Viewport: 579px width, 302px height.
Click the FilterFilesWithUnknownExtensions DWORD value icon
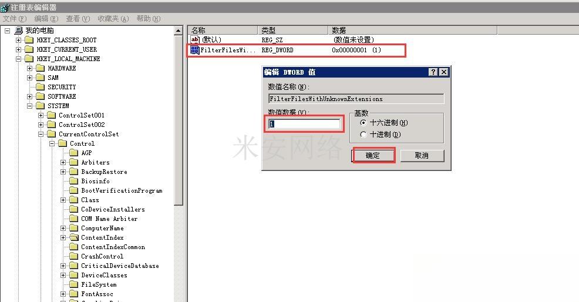(195, 50)
